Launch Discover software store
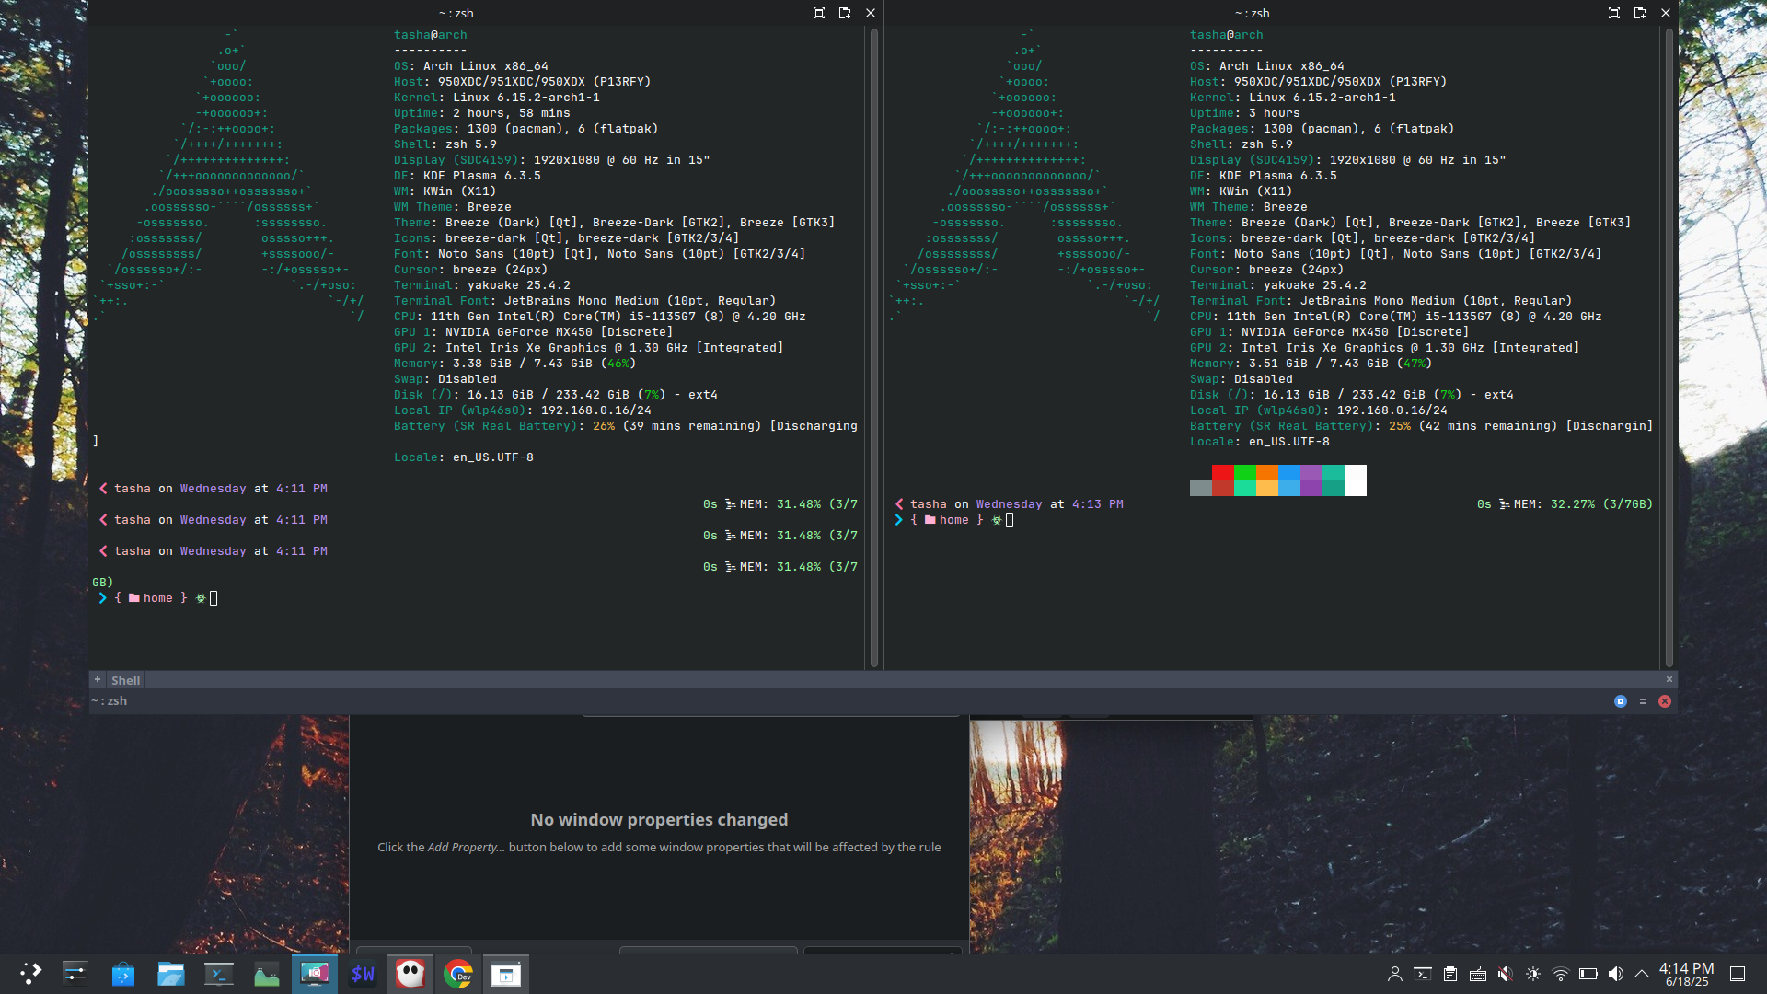Screen dimensions: 1767x994 coord(123,974)
